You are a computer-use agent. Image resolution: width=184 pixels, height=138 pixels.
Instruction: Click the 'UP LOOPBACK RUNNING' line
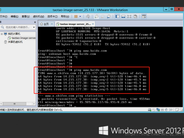(92, 31)
